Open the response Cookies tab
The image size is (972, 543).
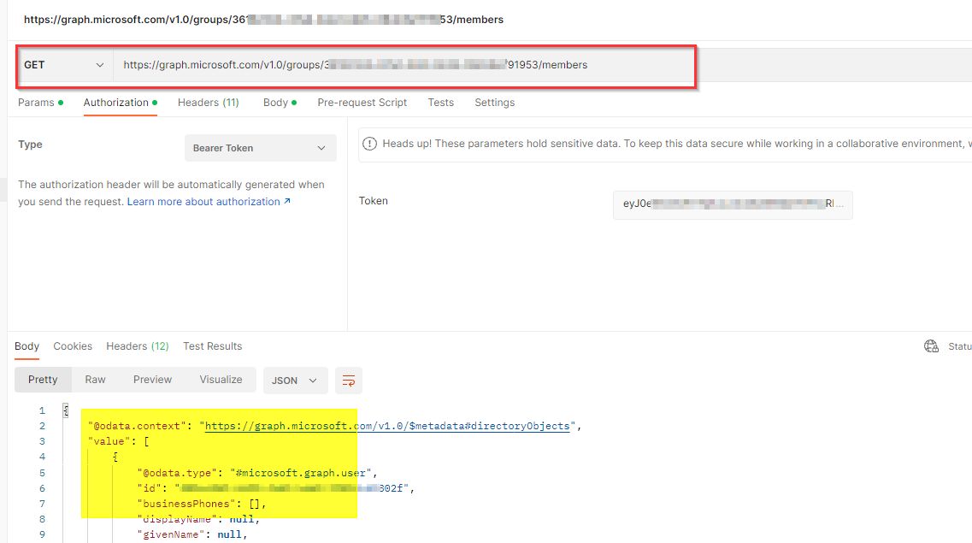[73, 346]
